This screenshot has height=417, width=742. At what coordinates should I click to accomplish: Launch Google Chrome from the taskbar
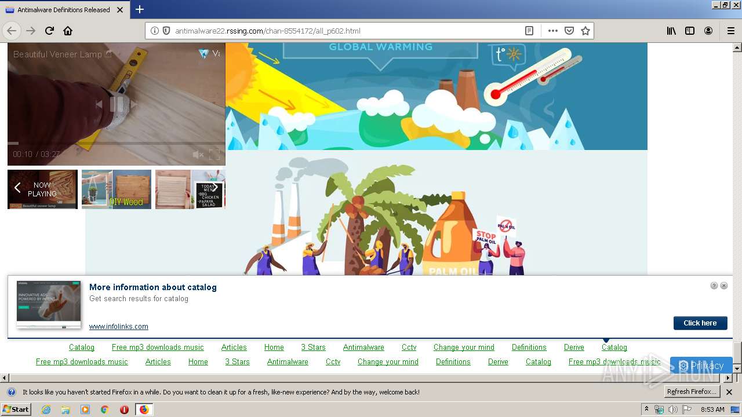[x=104, y=409]
